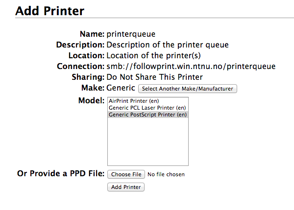Click the printerqueue name text
The height and width of the screenshot is (210, 294).
point(131,34)
